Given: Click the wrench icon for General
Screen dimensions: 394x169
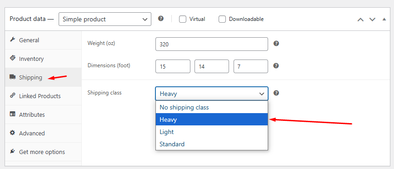Looking at the screenshot, I should tap(12, 40).
